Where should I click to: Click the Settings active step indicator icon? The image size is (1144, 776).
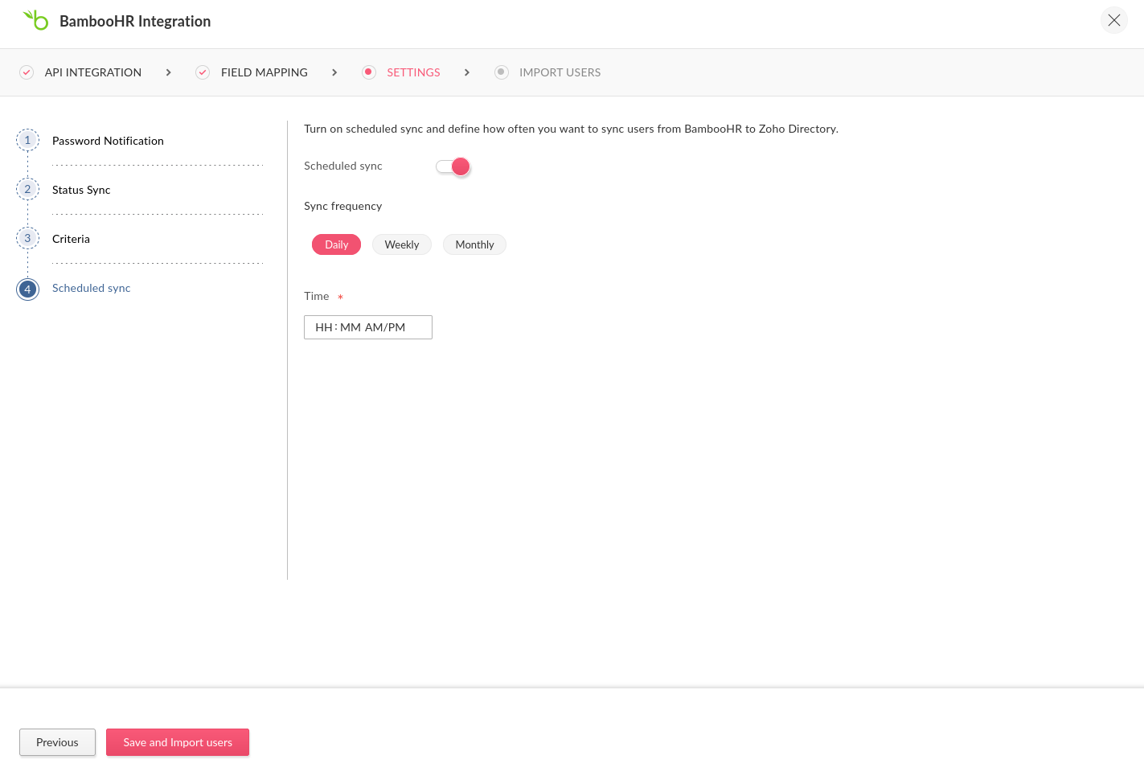369,72
